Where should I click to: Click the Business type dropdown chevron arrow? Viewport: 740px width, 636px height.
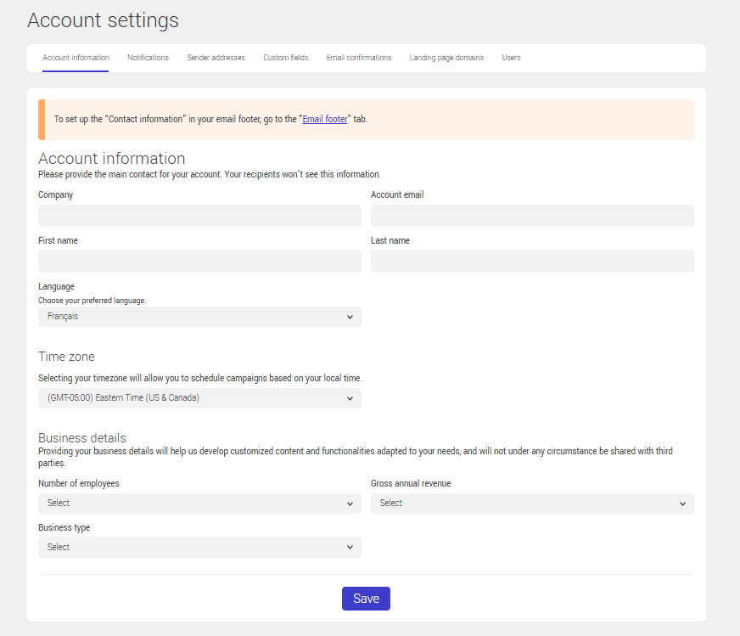click(350, 547)
